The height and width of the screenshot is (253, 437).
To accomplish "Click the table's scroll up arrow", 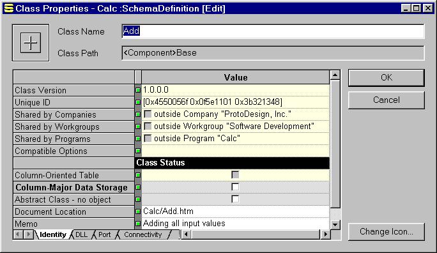I will (x=335, y=75).
